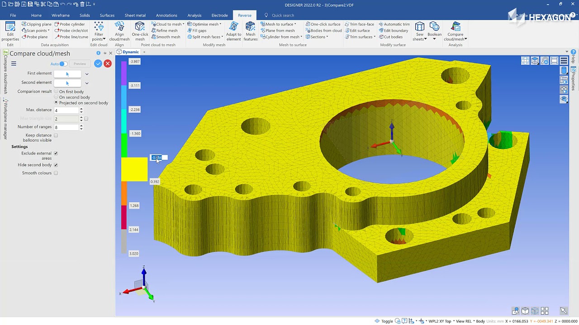579x325 pixels.
Task: Click the Preview button
Action: coord(80,64)
